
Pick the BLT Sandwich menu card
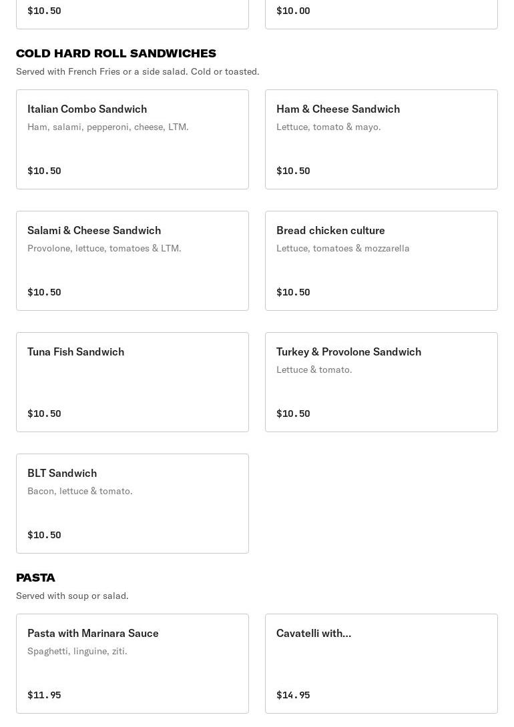pyautogui.click(x=132, y=504)
